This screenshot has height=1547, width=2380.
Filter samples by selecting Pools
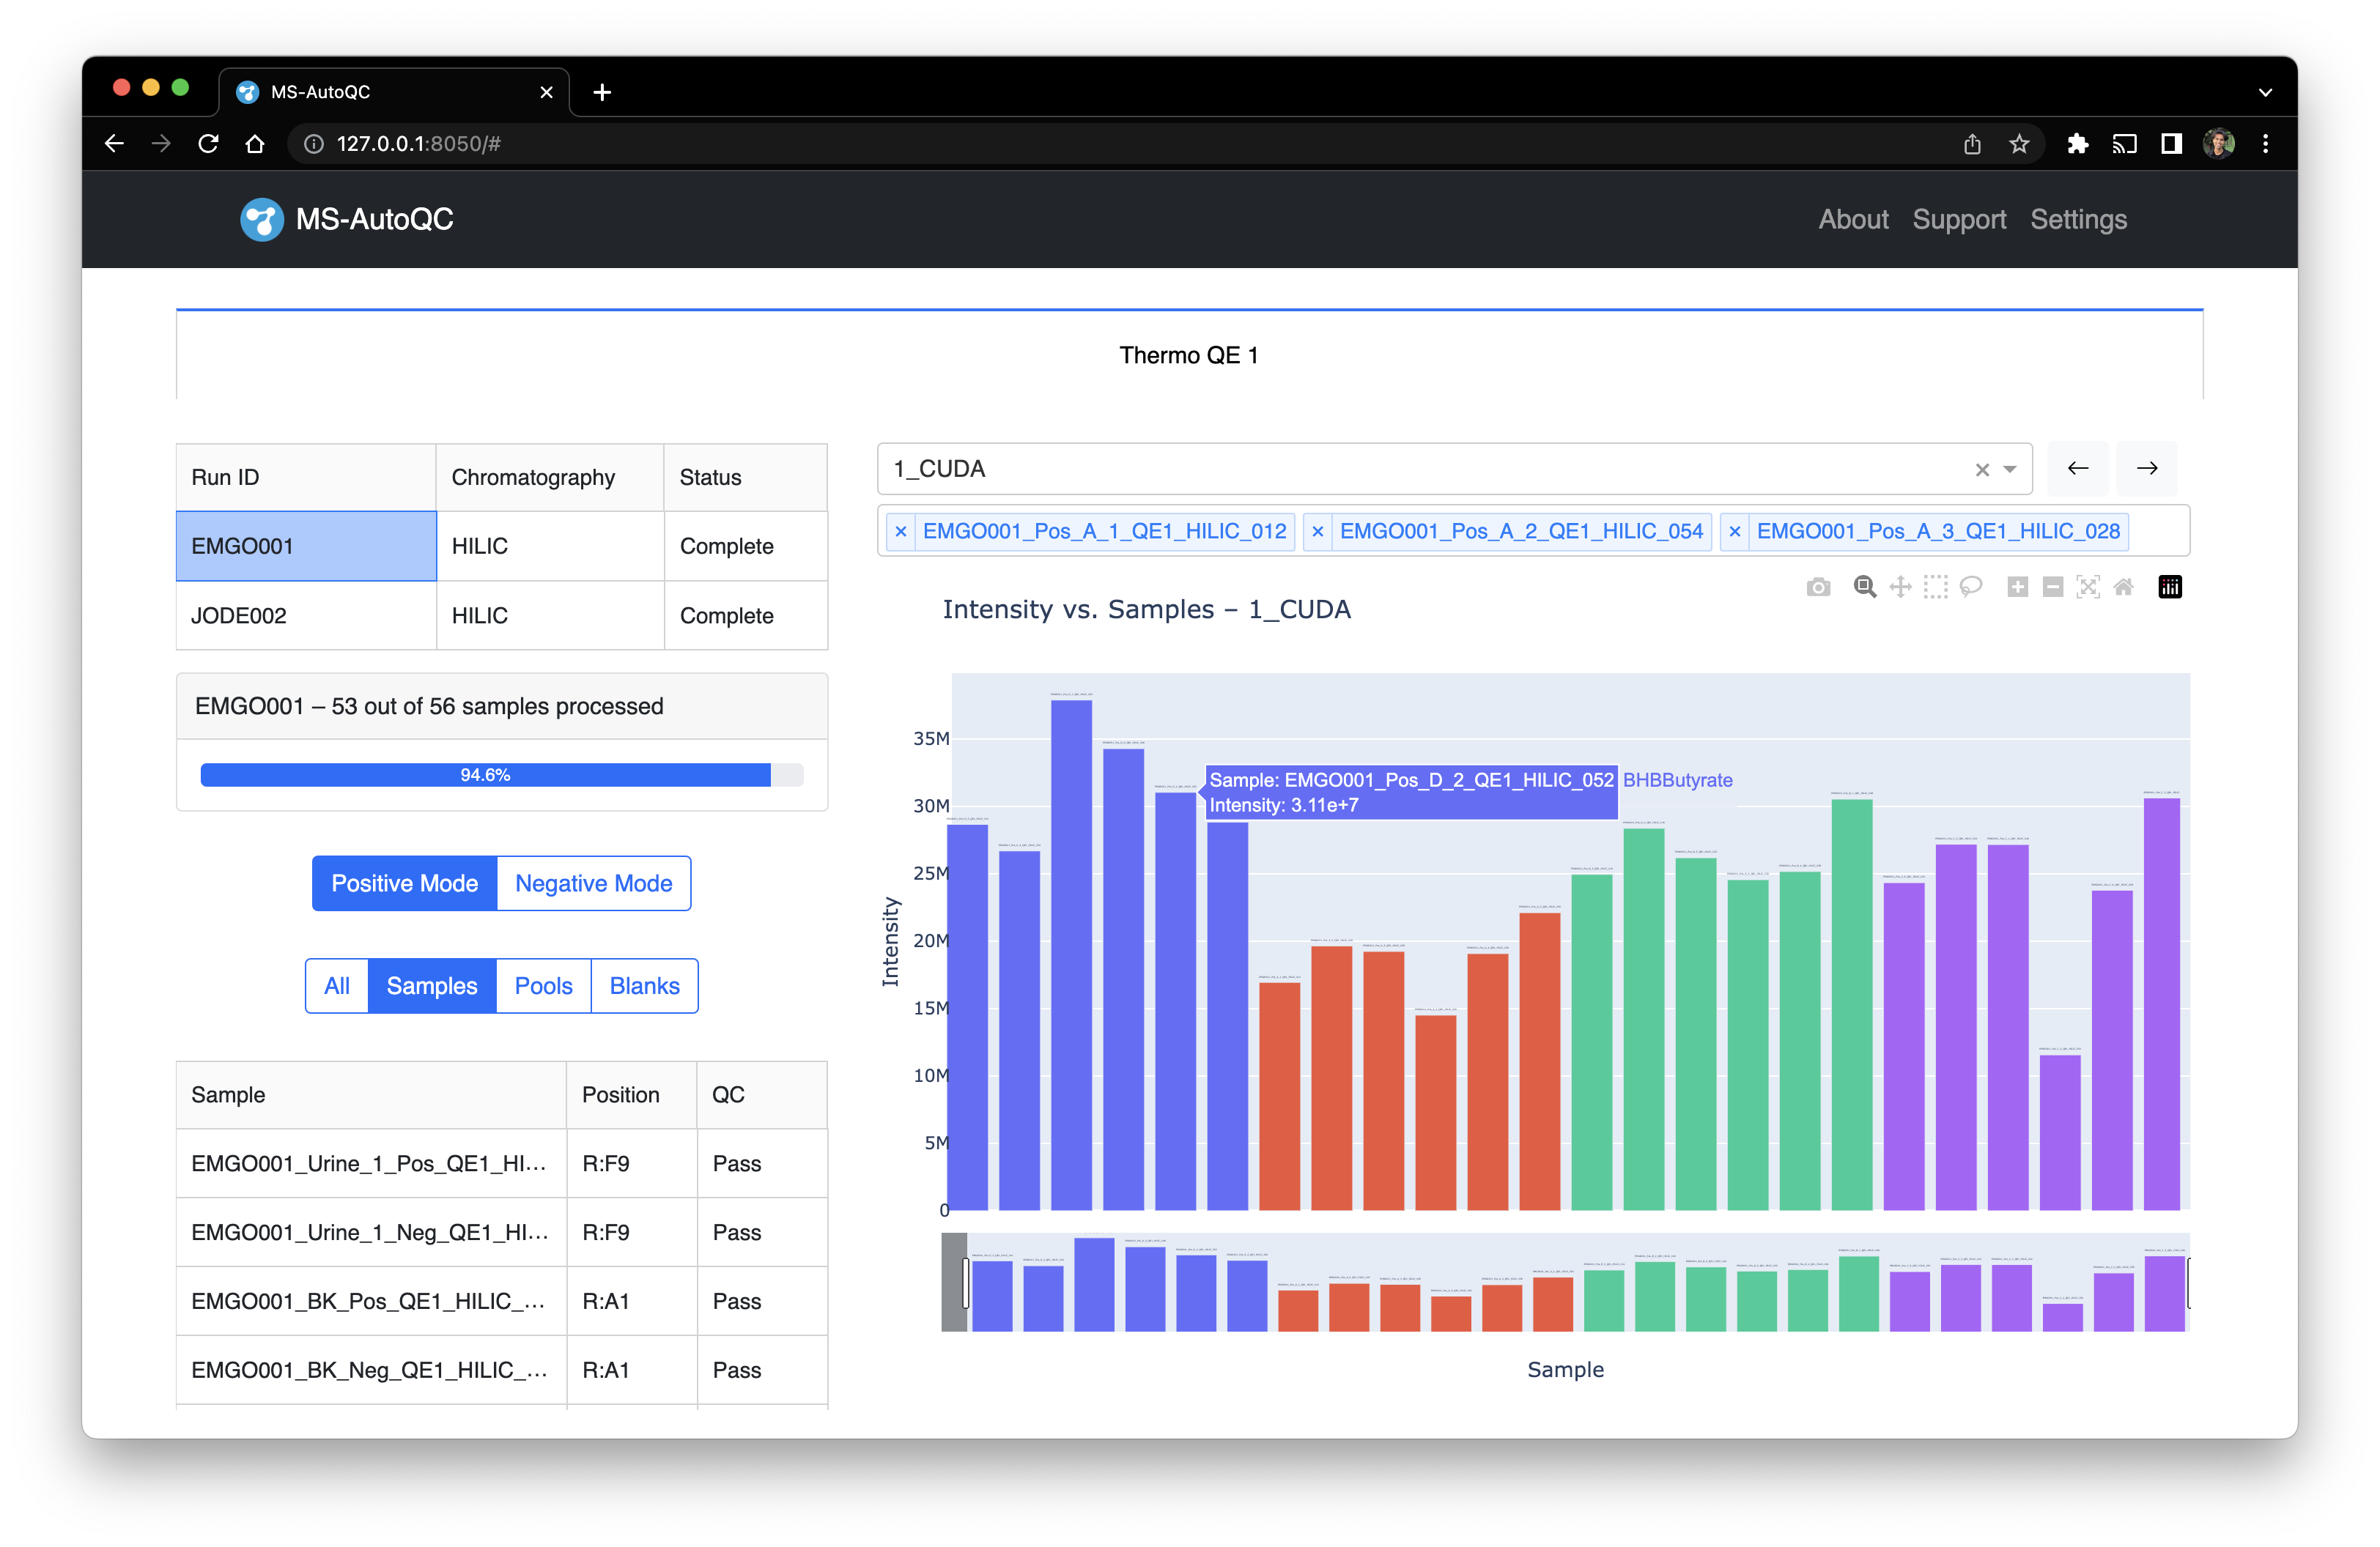[x=543, y=985]
